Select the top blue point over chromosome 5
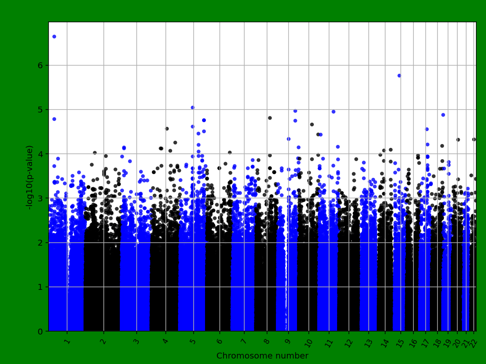The width and height of the screenshot is (486, 364). [192, 108]
